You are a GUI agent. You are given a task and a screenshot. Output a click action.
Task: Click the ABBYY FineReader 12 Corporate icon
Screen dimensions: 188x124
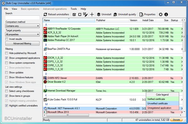tap(45, 29)
